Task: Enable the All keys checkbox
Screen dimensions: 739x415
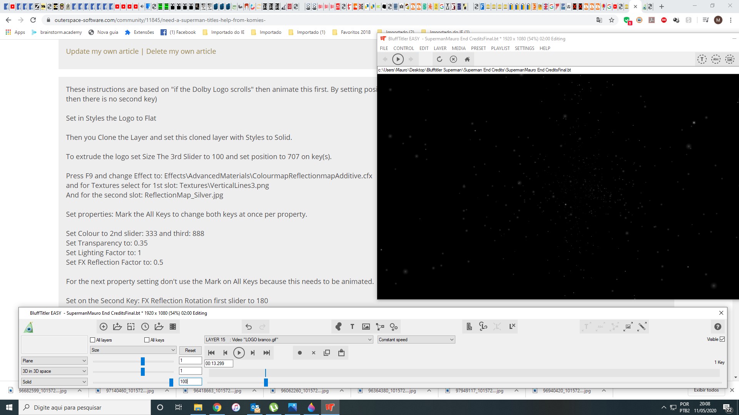Action: tap(147, 340)
